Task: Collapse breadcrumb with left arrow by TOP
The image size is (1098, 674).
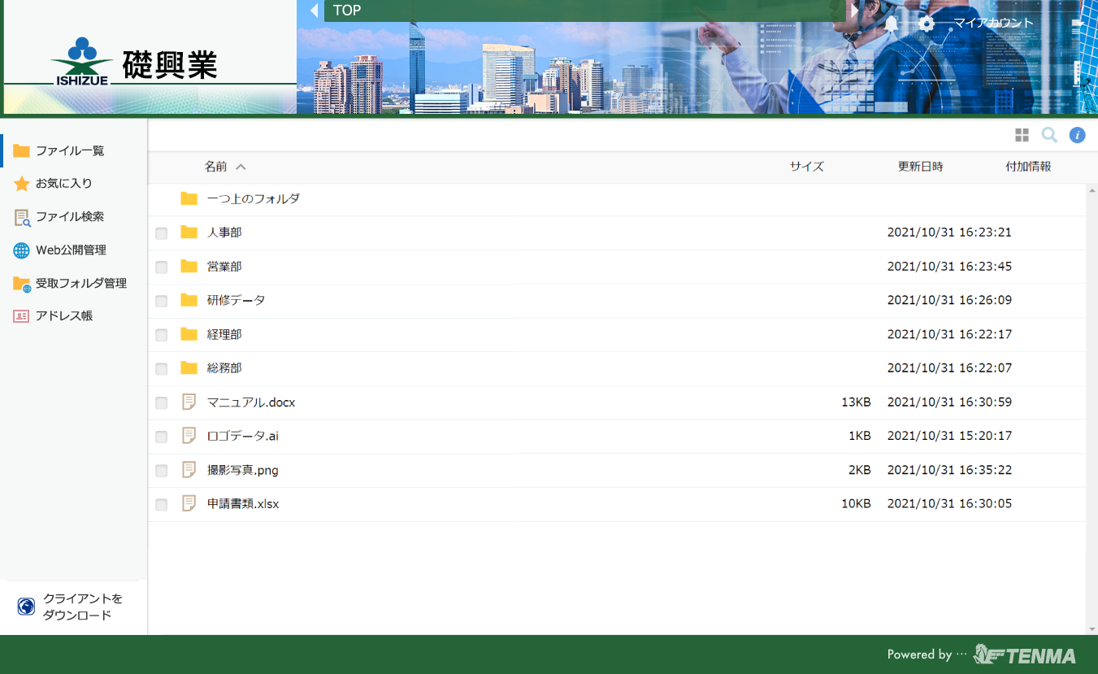Action: coord(314,11)
